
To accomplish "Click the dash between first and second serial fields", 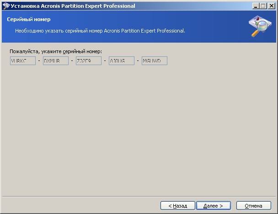I will 39,61.
